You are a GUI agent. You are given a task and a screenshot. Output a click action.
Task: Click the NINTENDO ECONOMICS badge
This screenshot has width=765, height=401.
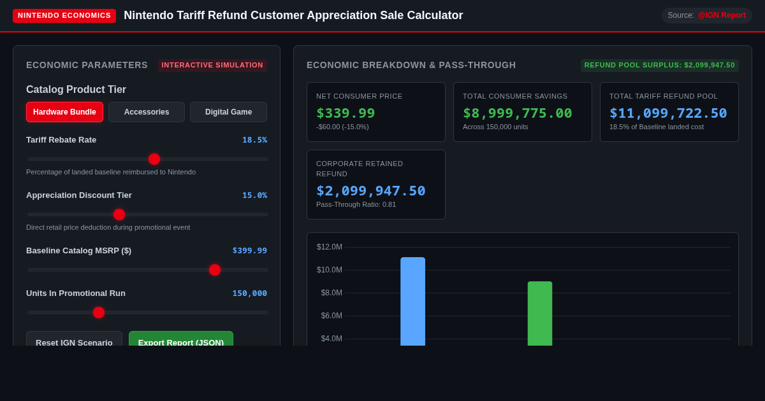point(64,15)
